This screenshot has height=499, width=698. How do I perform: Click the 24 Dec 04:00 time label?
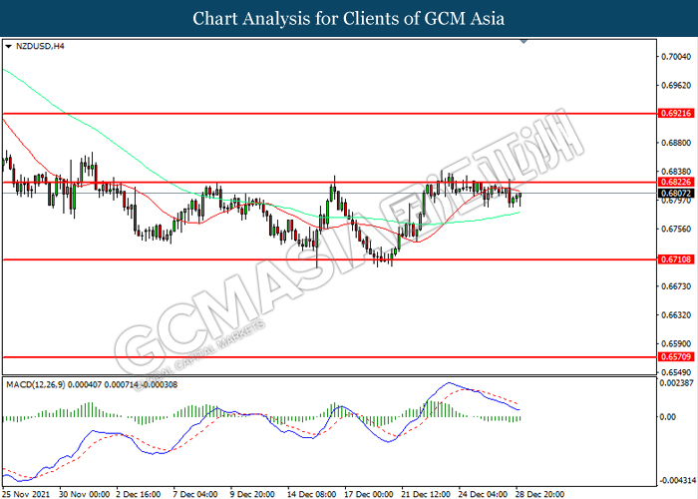(x=483, y=494)
